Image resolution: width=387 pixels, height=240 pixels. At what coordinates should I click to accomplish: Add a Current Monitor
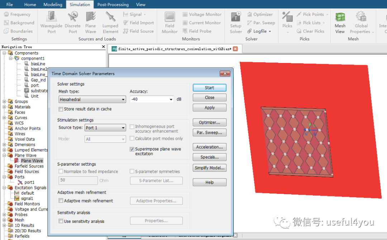point(202,23)
